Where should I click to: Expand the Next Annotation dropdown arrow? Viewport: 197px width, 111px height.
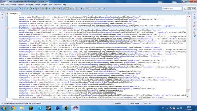(x=81, y=8)
